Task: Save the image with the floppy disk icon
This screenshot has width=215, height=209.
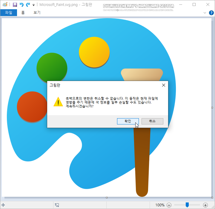Action: tap(15, 5)
